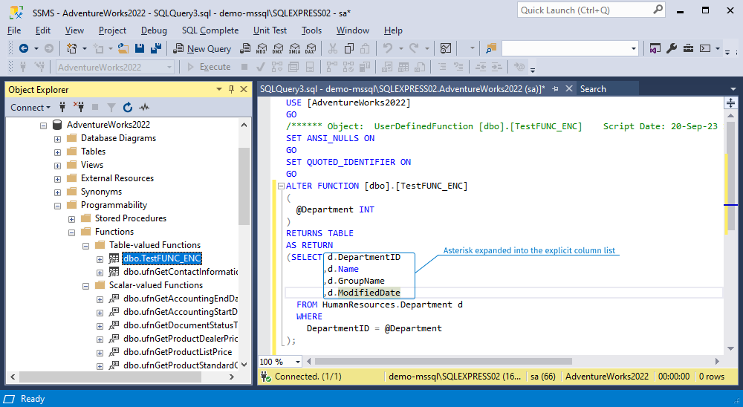Open Object Explorer window options dropdown arrow
Image resolution: width=743 pixels, height=407 pixels.
point(219,89)
